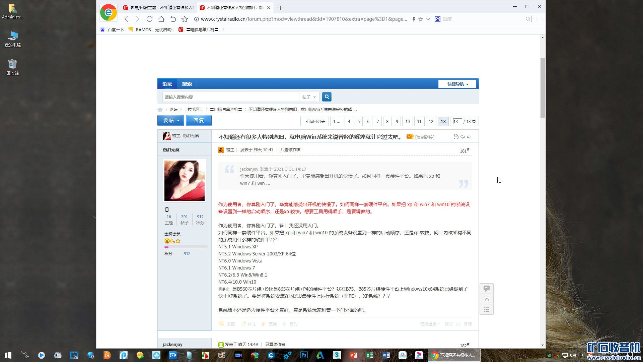This screenshot has height=362, width=643.
Task: Click 伤泪无痕 username in the sidebar
Action: click(x=171, y=150)
